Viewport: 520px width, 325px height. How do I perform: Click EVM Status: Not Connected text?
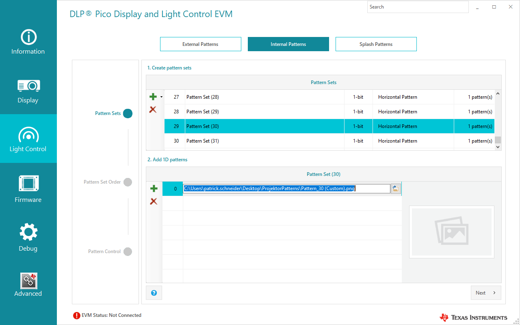[111, 315]
